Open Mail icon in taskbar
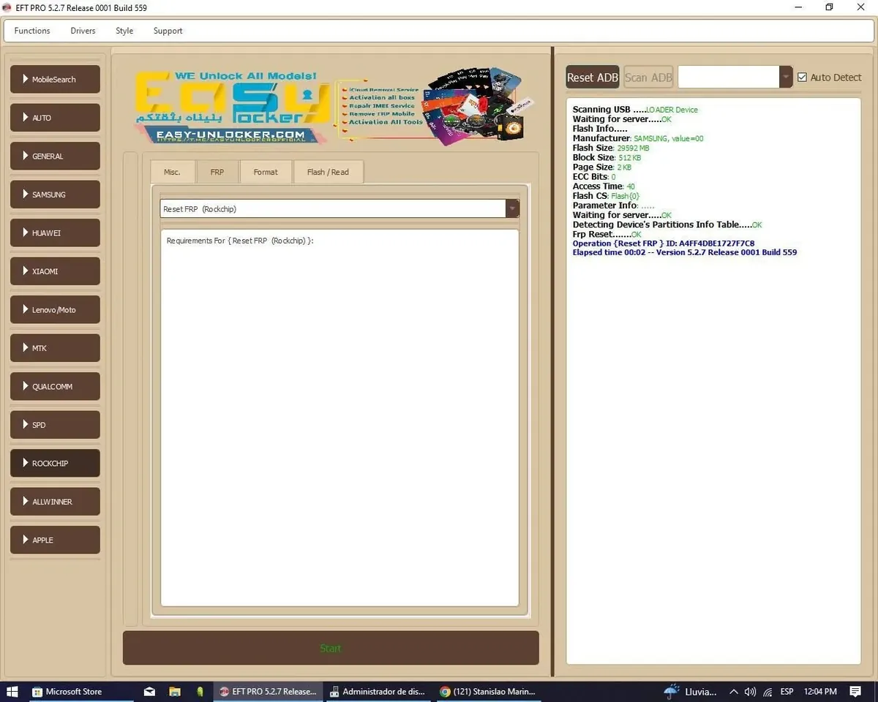This screenshot has height=702, width=878. pyautogui.click(x=149, y=691)
